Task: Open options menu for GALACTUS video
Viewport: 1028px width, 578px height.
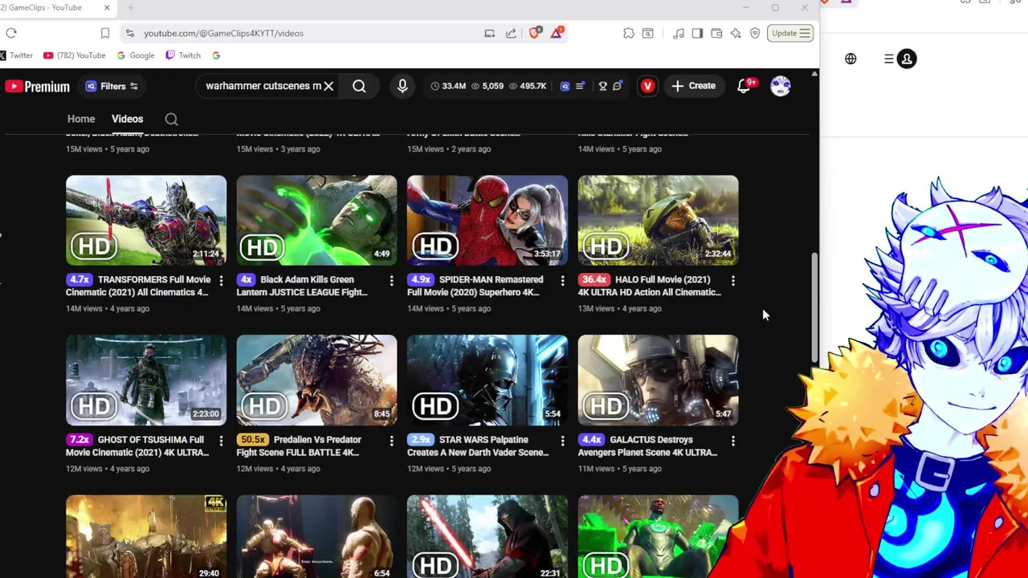Action: click(732, 440)
